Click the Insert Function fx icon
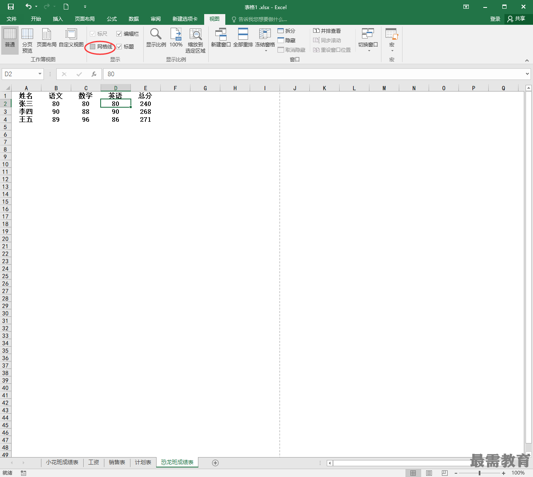Image resolution: width=533 pixels, height=477 pixels. 94,74
